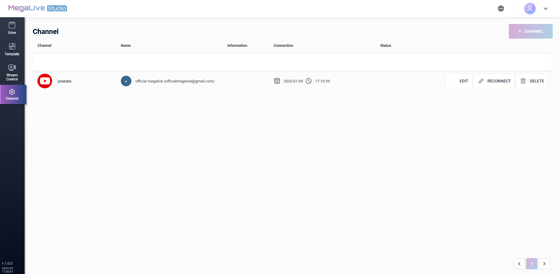Open the Template section in sidebar
560x274 pixels.
tap(12, 50)
